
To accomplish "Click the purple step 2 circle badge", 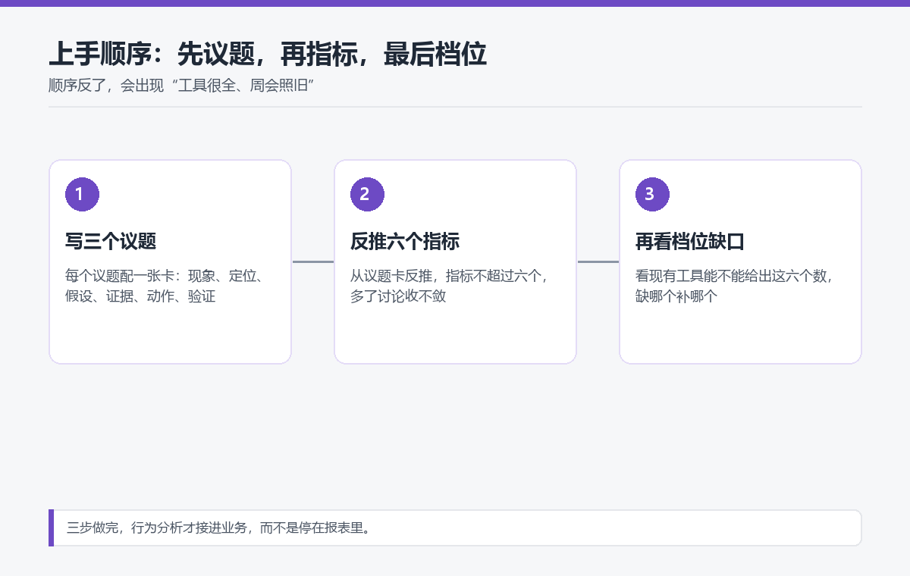I will coord(368,194).
